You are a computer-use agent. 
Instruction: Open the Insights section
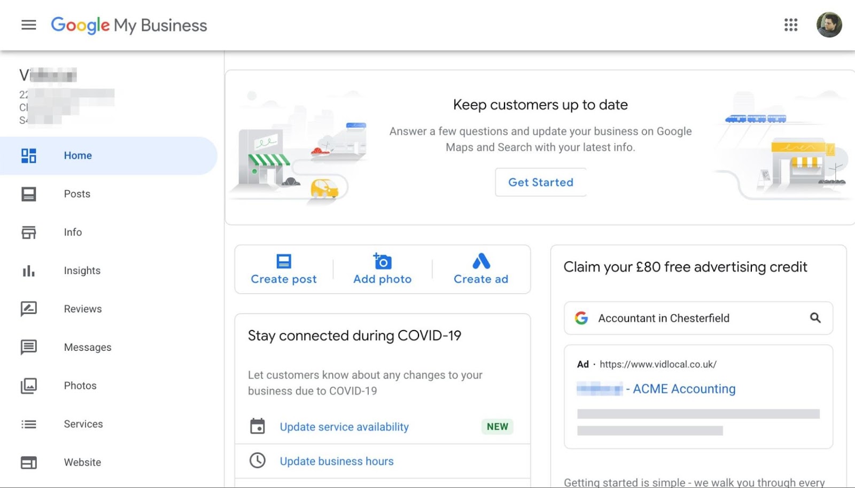(x=82, y=271)
